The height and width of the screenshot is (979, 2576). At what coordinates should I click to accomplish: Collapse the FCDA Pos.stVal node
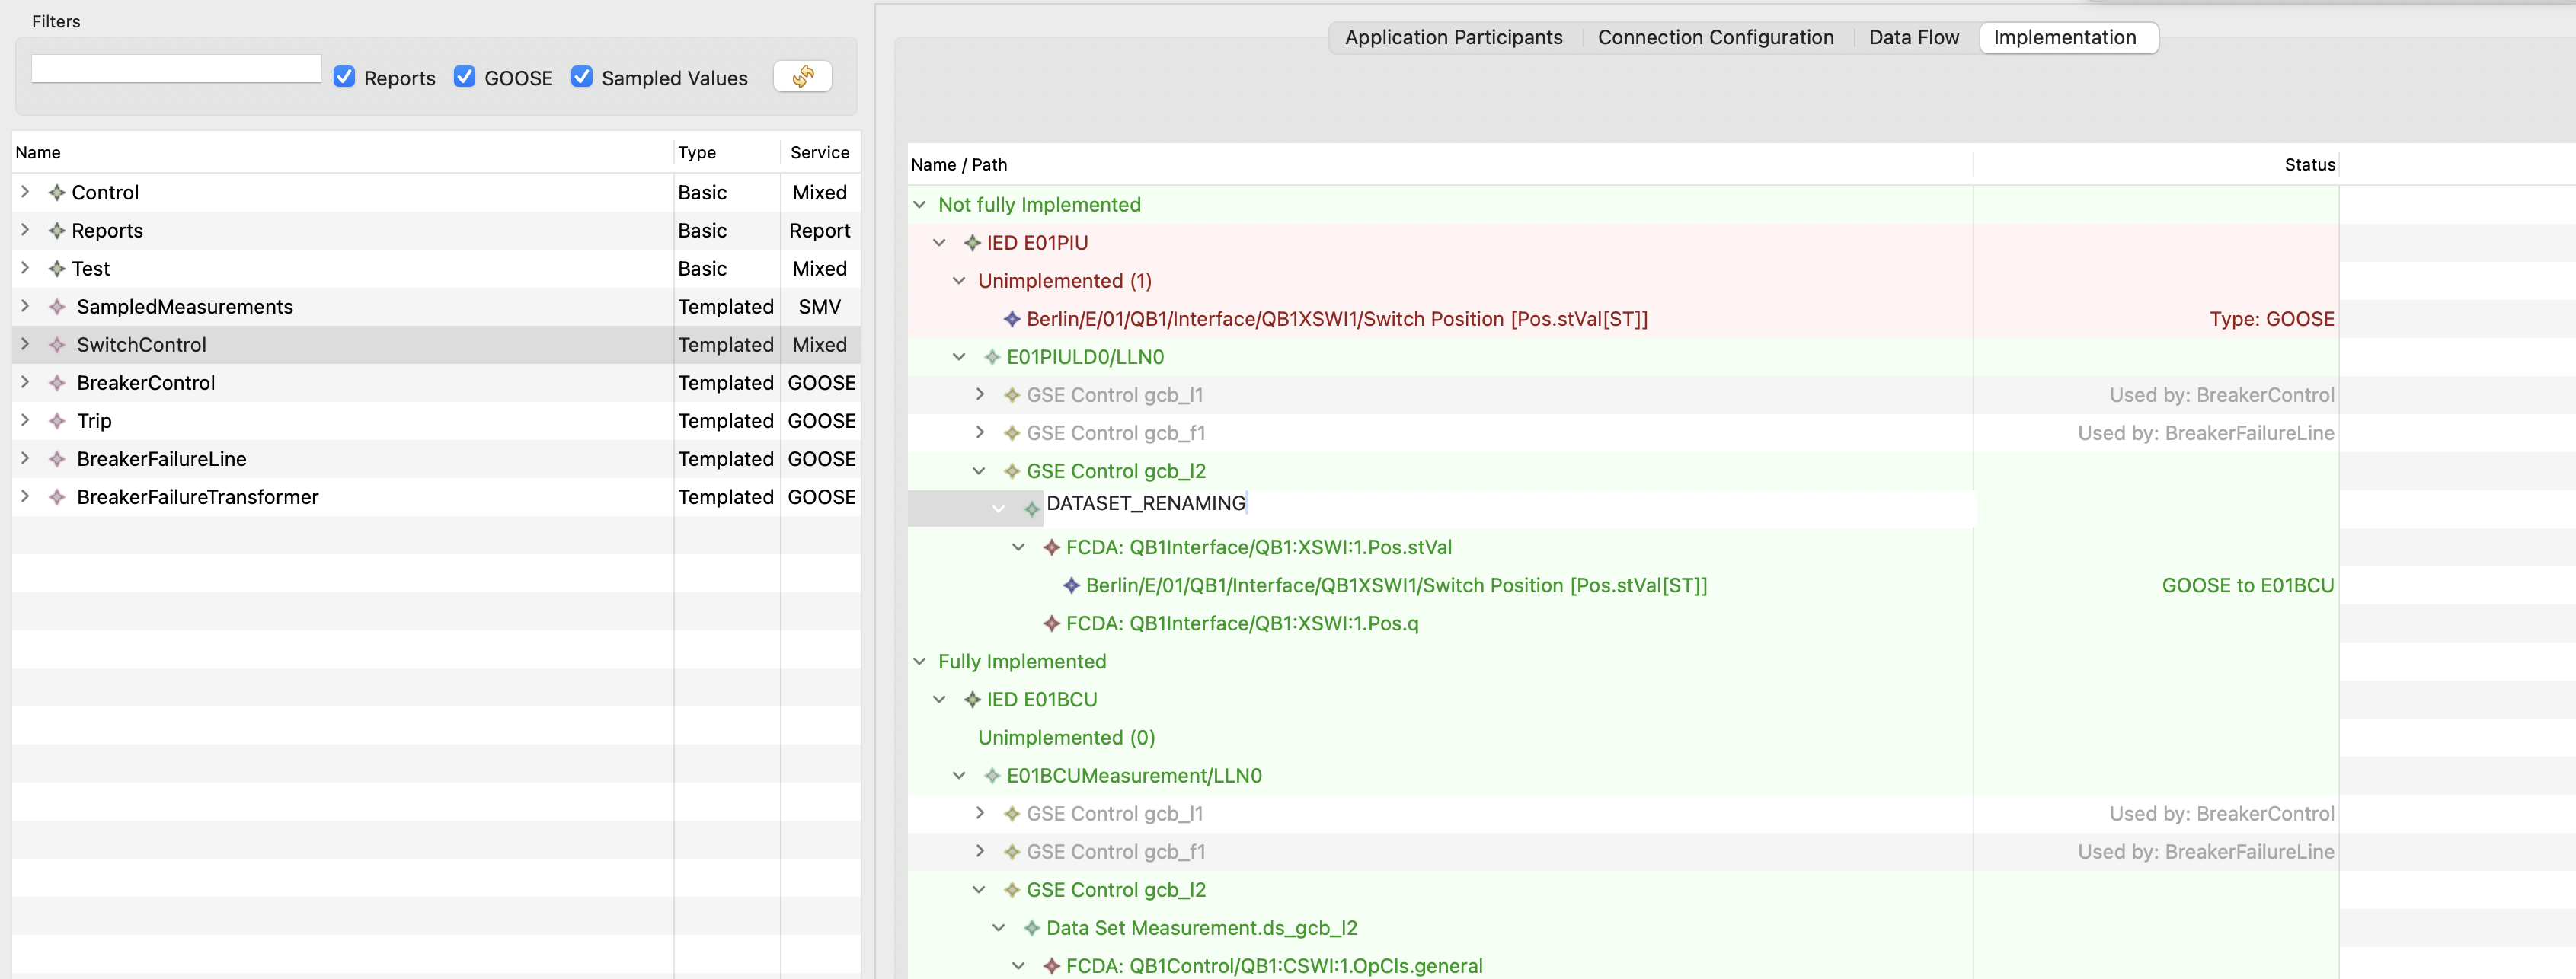1019,547
